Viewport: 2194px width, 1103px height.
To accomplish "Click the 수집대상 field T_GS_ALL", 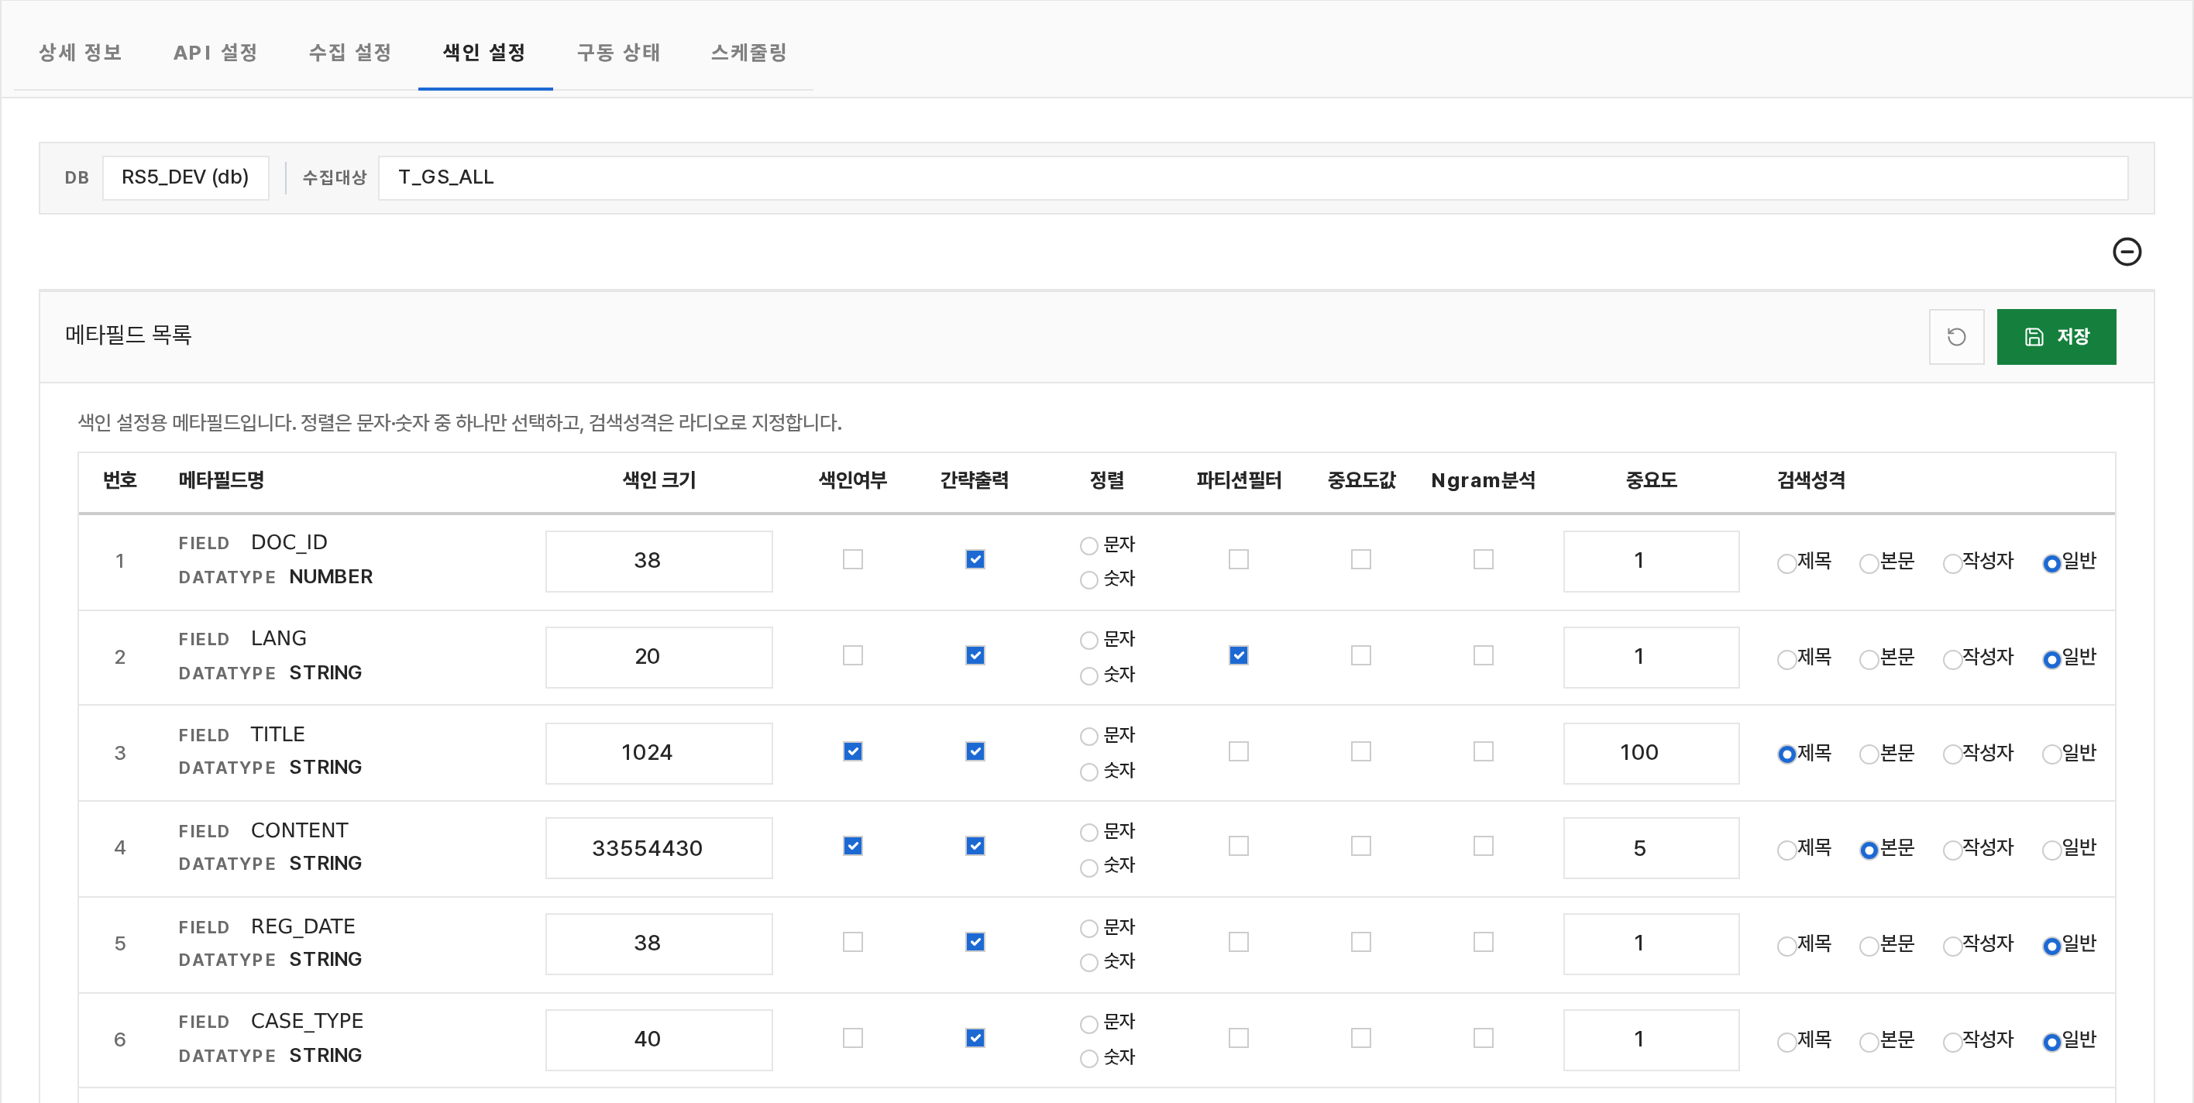I will (x=1252, y=177).
